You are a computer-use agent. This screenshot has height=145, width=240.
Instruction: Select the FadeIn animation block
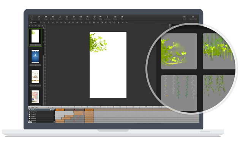click(60, 110)
